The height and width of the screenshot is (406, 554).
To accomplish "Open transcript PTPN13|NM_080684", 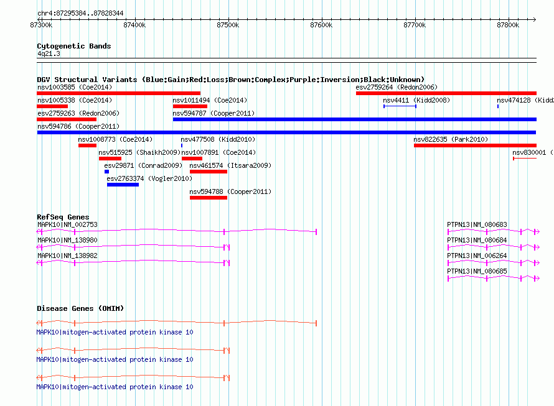I will pos(477,240).
